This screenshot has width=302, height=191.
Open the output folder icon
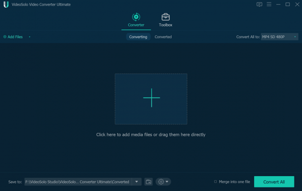coord(149,182)
